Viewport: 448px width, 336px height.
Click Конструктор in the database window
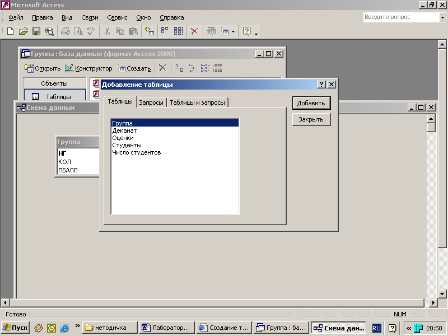pos(88,68)
